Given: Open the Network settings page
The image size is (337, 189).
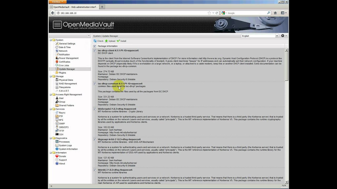Looking at the screenshot, I should click(63, 51).
